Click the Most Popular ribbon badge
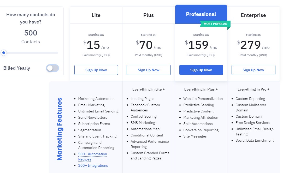 tap(215, 24)
